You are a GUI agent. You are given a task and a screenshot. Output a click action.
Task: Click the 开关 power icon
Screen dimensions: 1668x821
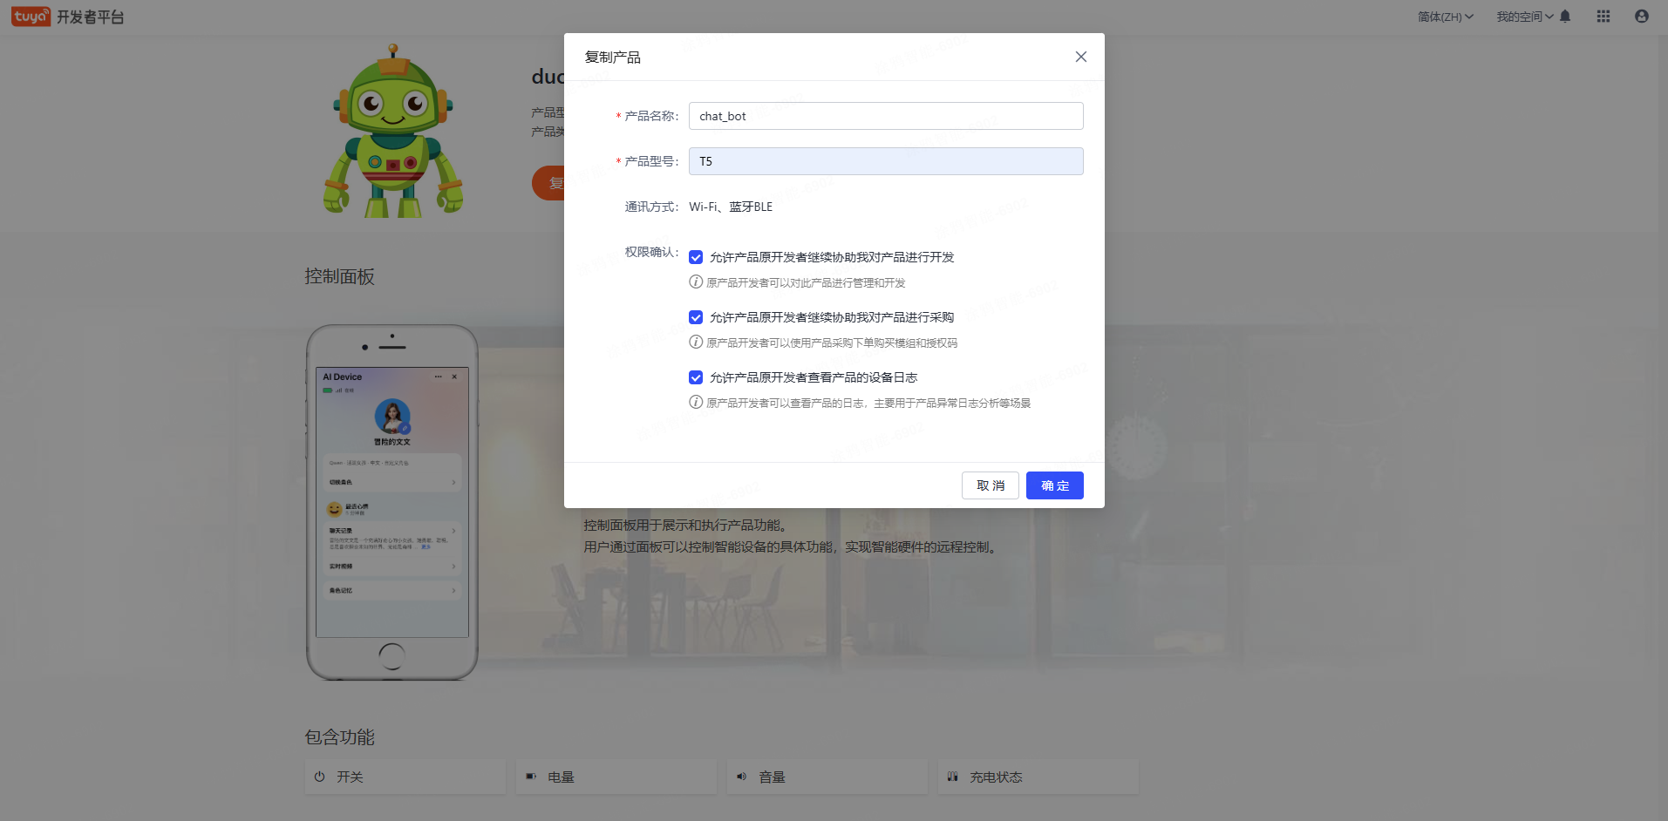coord(319,777)
